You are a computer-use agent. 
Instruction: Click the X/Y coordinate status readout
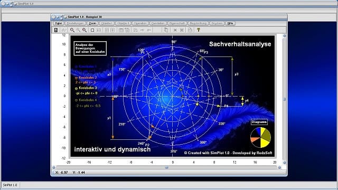(70, 173)
